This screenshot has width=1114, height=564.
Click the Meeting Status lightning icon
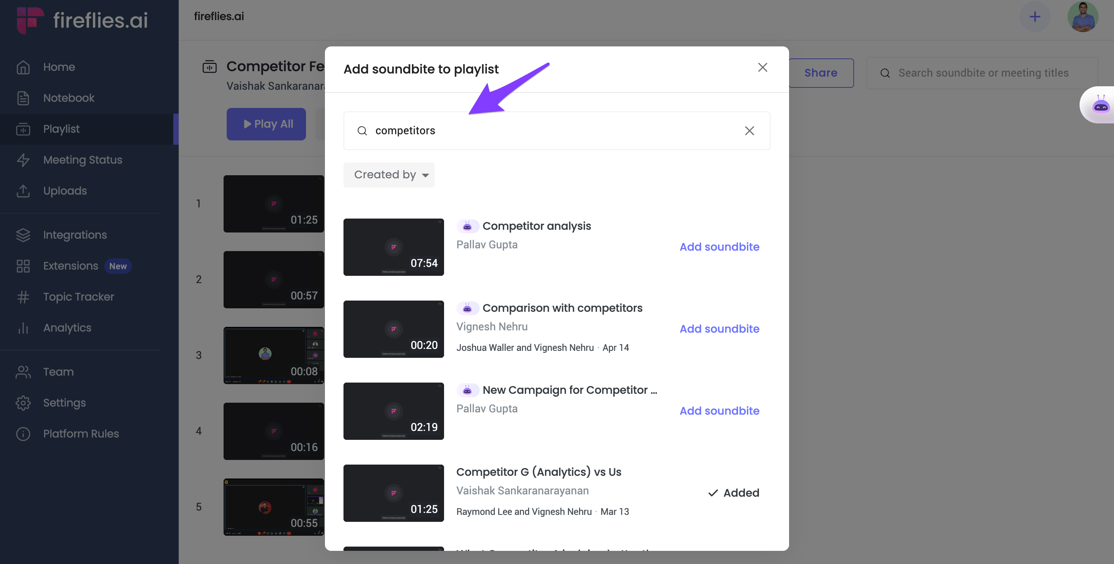point(23,160)
